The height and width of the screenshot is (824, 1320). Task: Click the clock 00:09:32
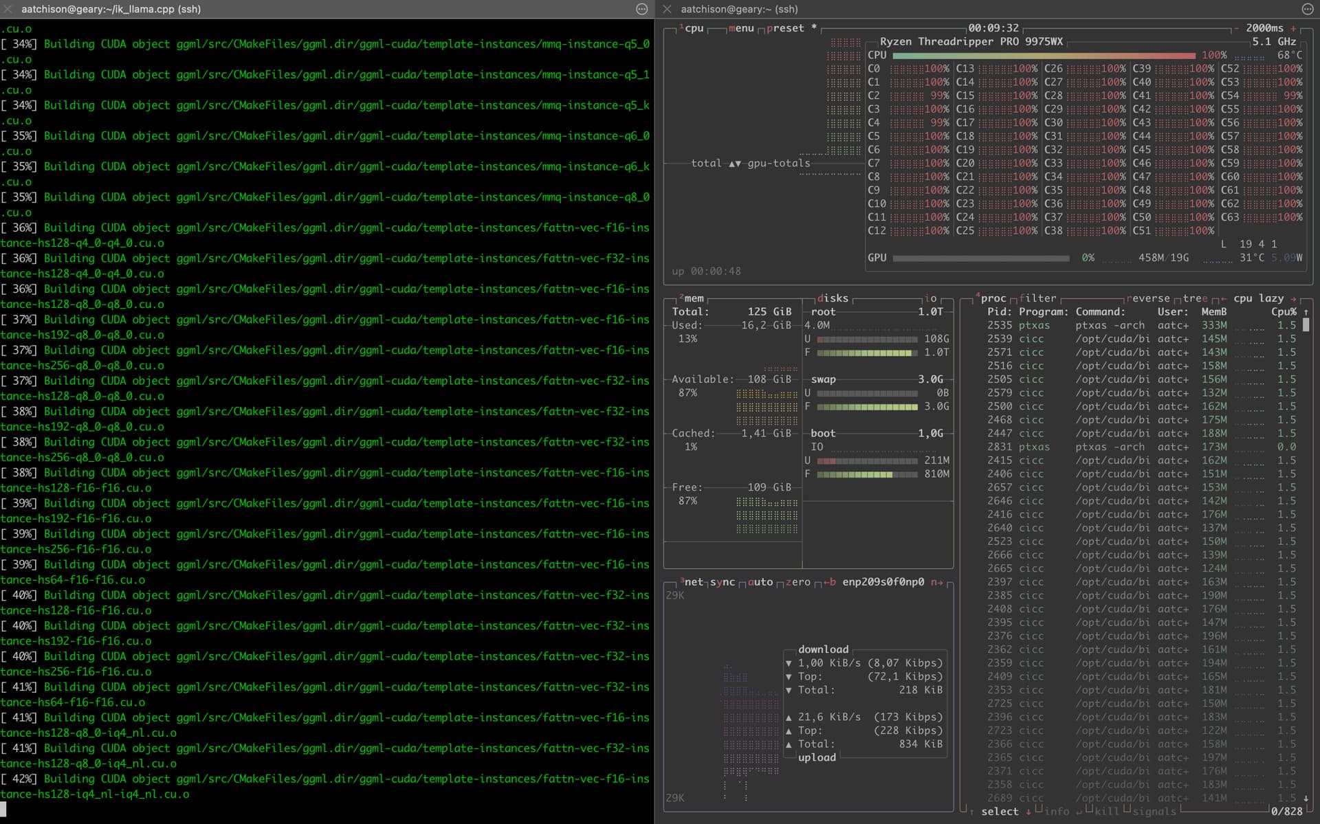tap(993, 28)
